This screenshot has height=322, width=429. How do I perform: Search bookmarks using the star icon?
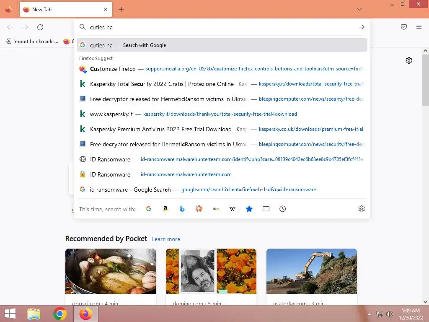[x=249, y=209]
